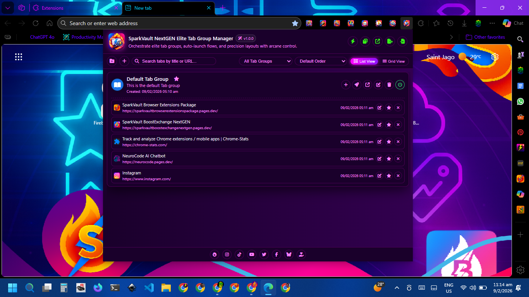
Task: Switch to the Grid View tab
Action: pos(393,61)
